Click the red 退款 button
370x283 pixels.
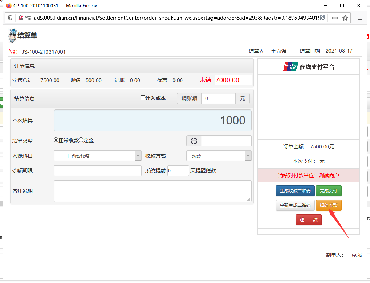coord(309,220)
